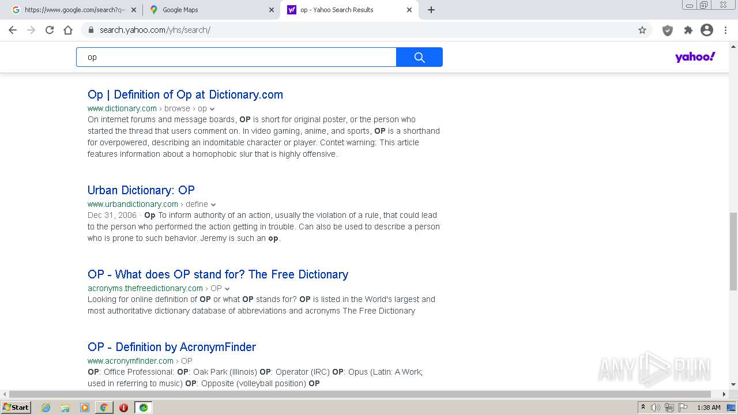738x415 pixels.
Task: Click the scroll-down arrow of the page
Action: point(733,384)
